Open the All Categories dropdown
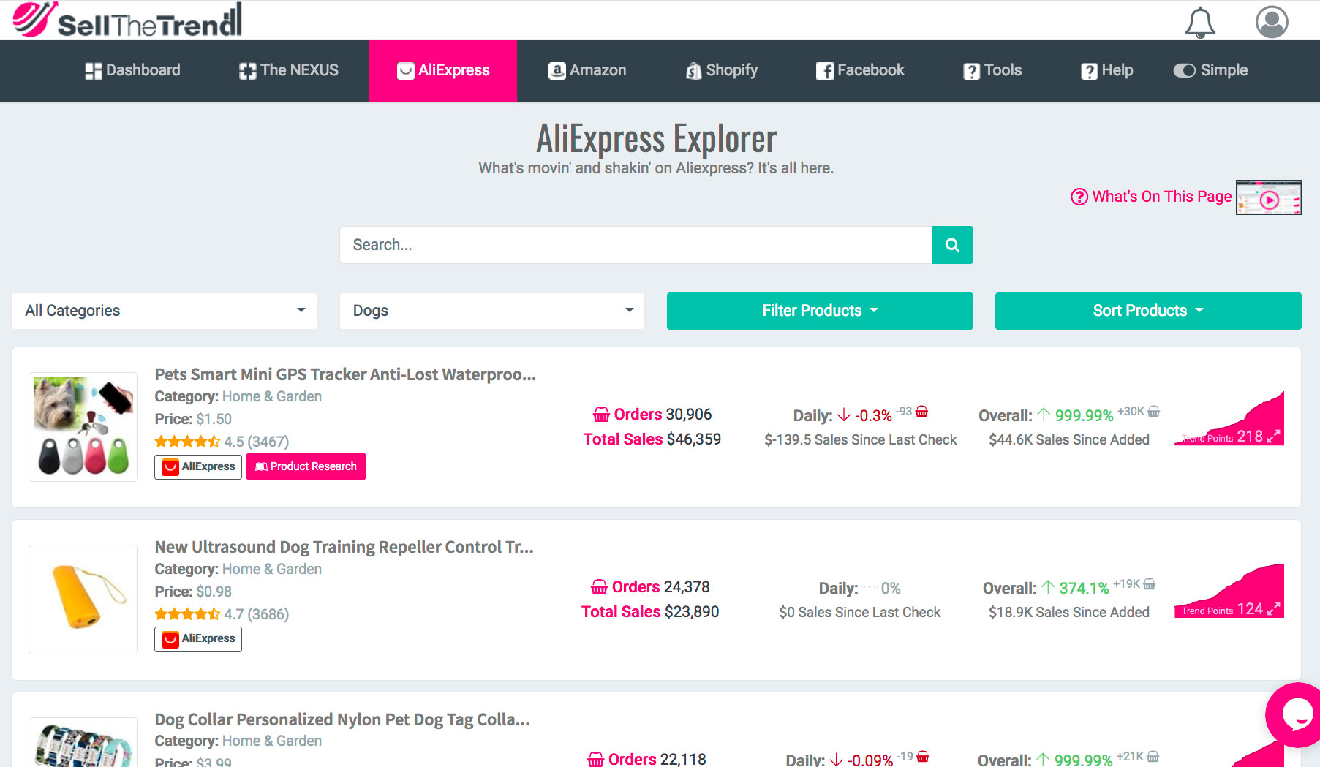The width and height of the screenshot is (1320, 767). pos(164,311)
